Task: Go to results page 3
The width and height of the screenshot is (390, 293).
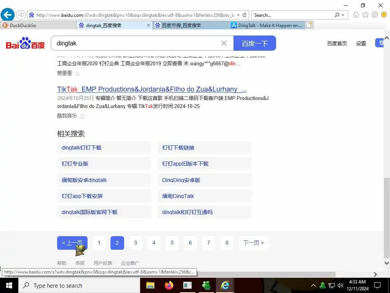Action: (x=136, y=243)
